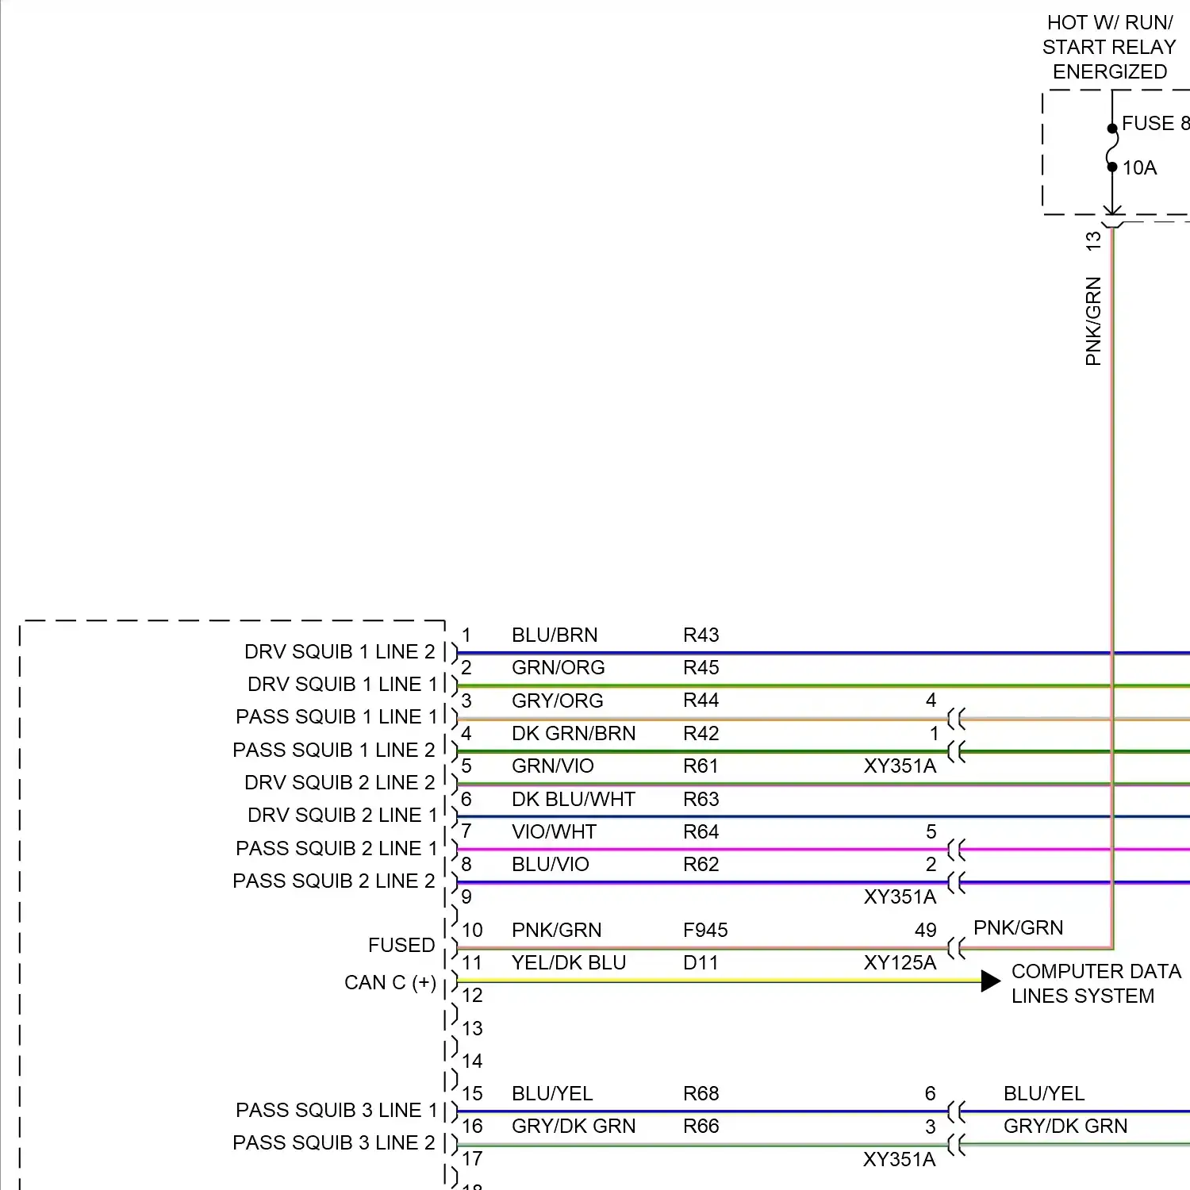Click PASS SQUIB 3 LINE 1 label
Screen dimensions: 1190x1190
336,1111
